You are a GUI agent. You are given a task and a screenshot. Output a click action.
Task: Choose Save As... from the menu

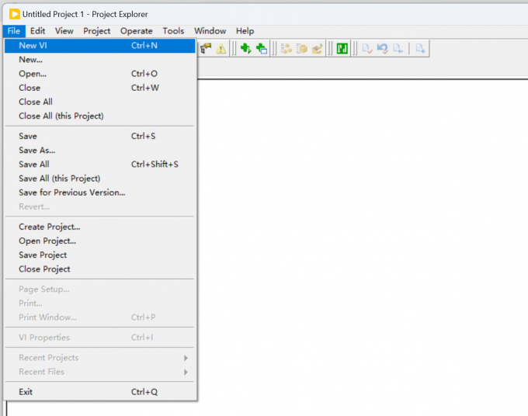(x=99, y=151)
